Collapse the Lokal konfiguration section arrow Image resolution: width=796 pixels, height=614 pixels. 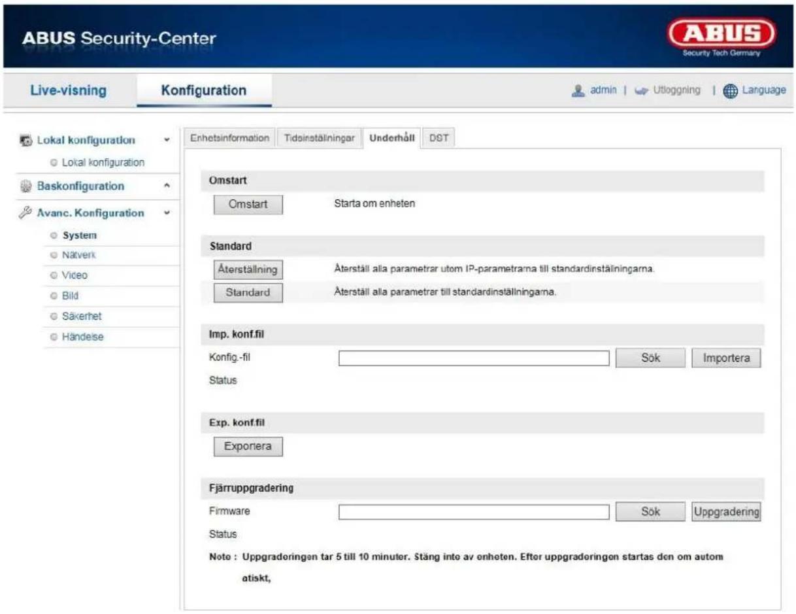click(x=167, y=141)
